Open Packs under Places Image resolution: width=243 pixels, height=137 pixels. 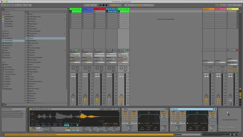click(x=6, y=65)
